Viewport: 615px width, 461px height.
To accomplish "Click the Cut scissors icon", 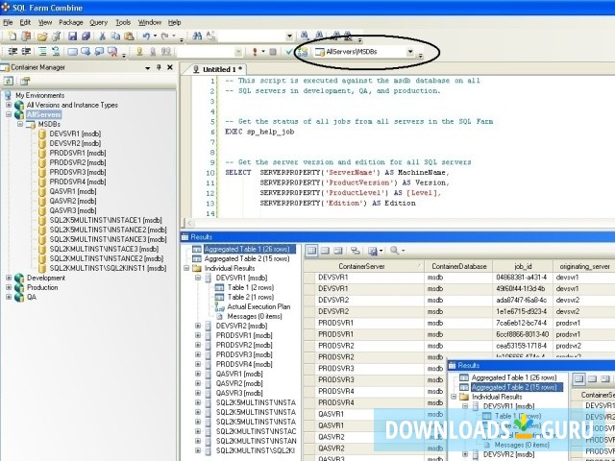I will [99, 36].
